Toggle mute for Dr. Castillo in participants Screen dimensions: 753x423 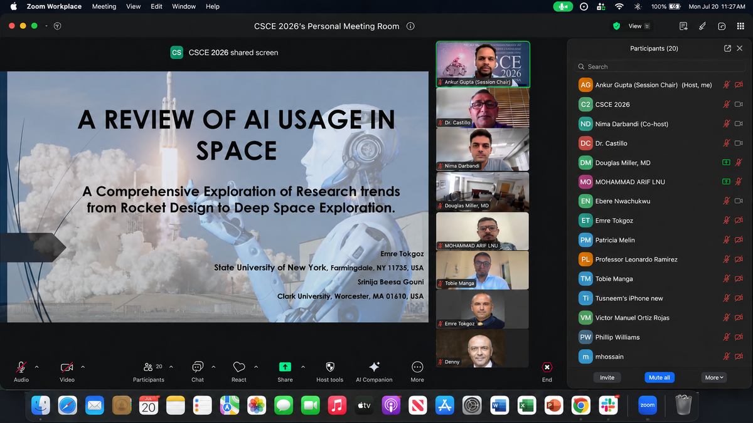tap(727, 143)
